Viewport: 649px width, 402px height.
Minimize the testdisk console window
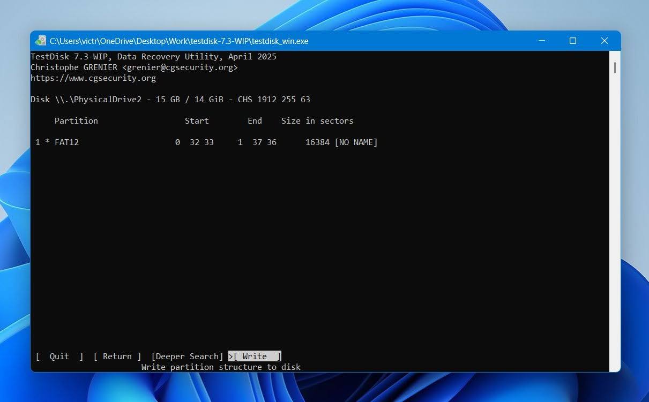pos(542,41)
